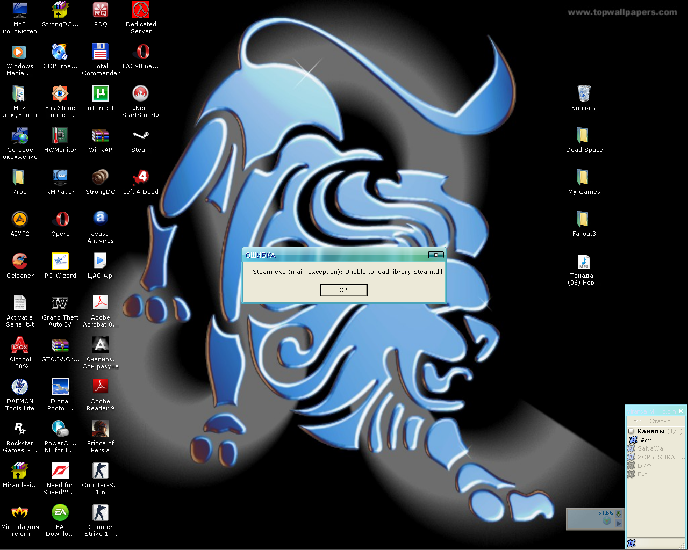
Task: Select the #rc channel in Miranda
Action: tap(645, 440)
